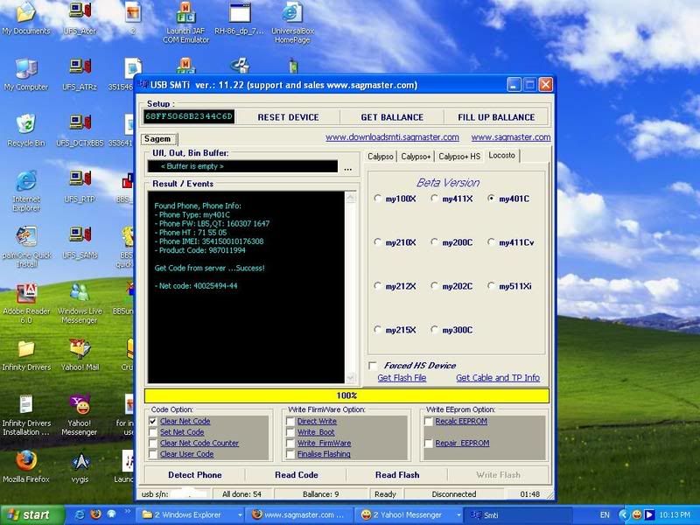Viewport: 700px width, 525px height.
Task: Select the Mozilla Firefox desktop icon
Action: pyautogui.click(x=26, y=467)
